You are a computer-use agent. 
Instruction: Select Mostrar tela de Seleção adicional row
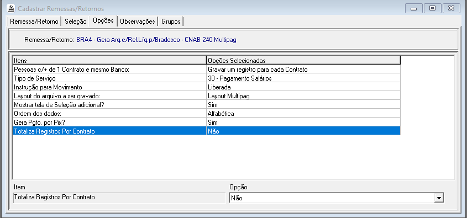click(x=206, y=105)
